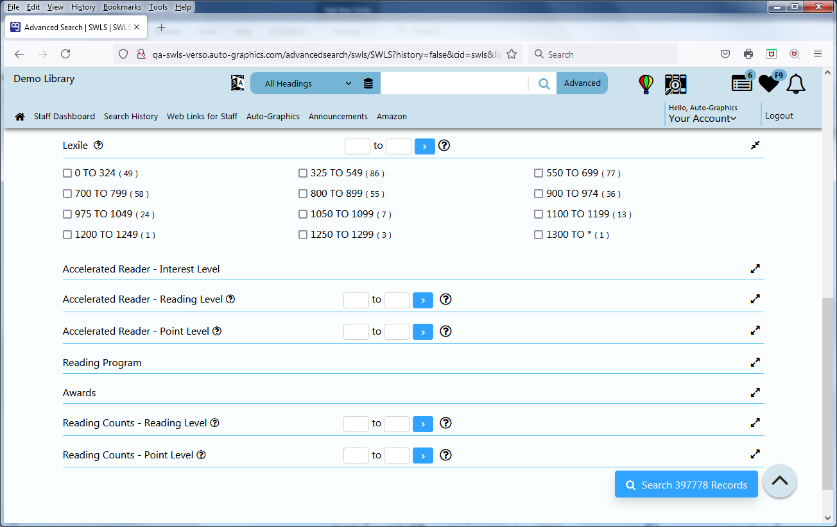Open the Tools menu
Viewport: 837px width, 527px height.
point(158,7)
